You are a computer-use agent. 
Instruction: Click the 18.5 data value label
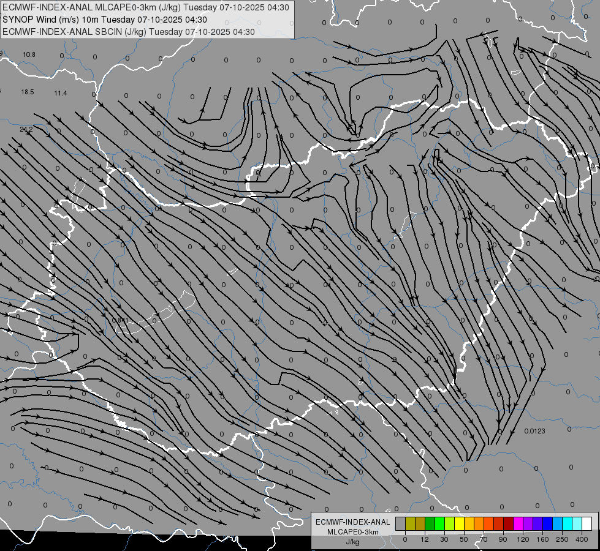28,92
